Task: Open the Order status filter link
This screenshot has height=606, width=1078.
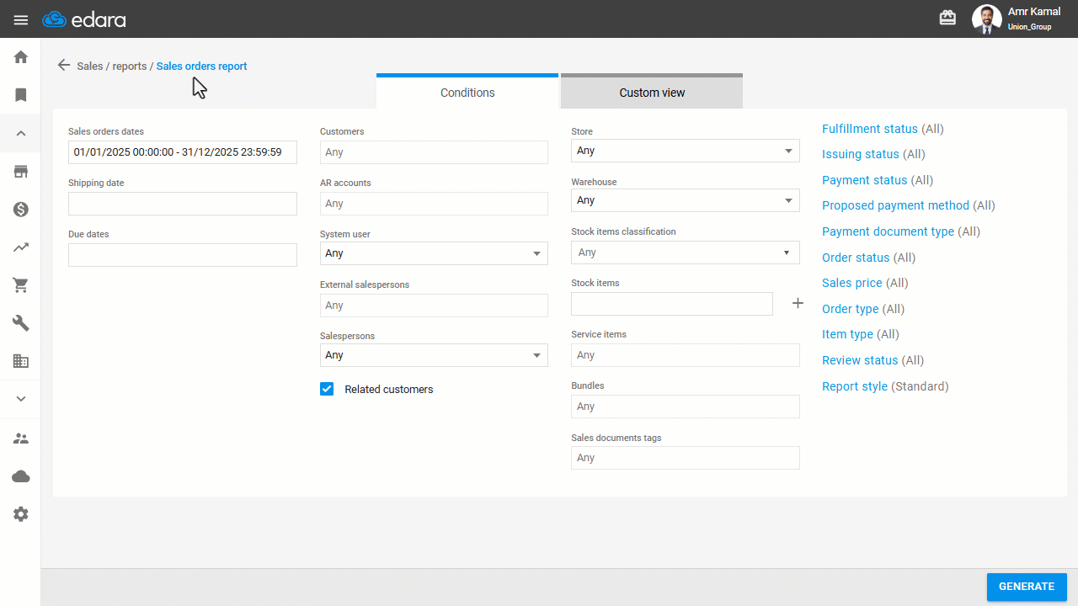Action: coord(856,258)
